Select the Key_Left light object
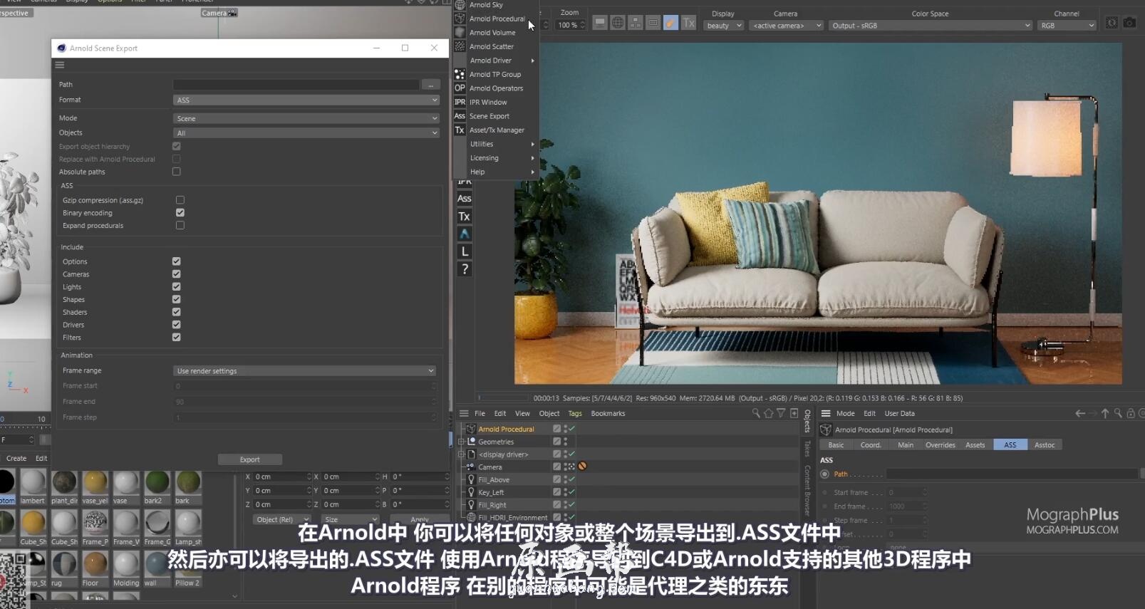The height and width of the screenshot is (609, 1145). point(491,492)
